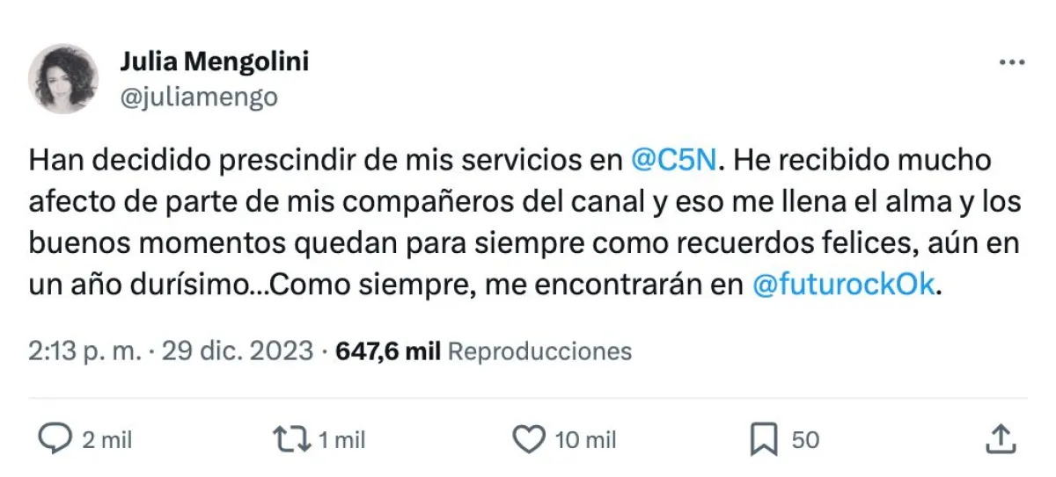Screen dimensions: 1056x477
Task: Click the 2:13 p. m. timestamp
Action: [x=84, y=351]
